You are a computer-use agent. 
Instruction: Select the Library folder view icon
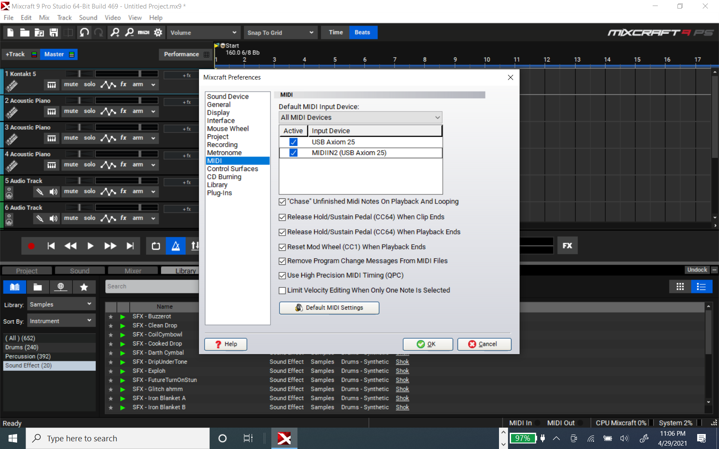38,287
